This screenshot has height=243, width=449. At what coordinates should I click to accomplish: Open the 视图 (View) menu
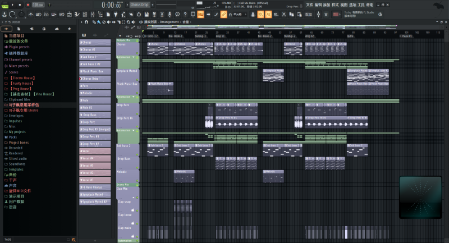click(x=344, y=5)
